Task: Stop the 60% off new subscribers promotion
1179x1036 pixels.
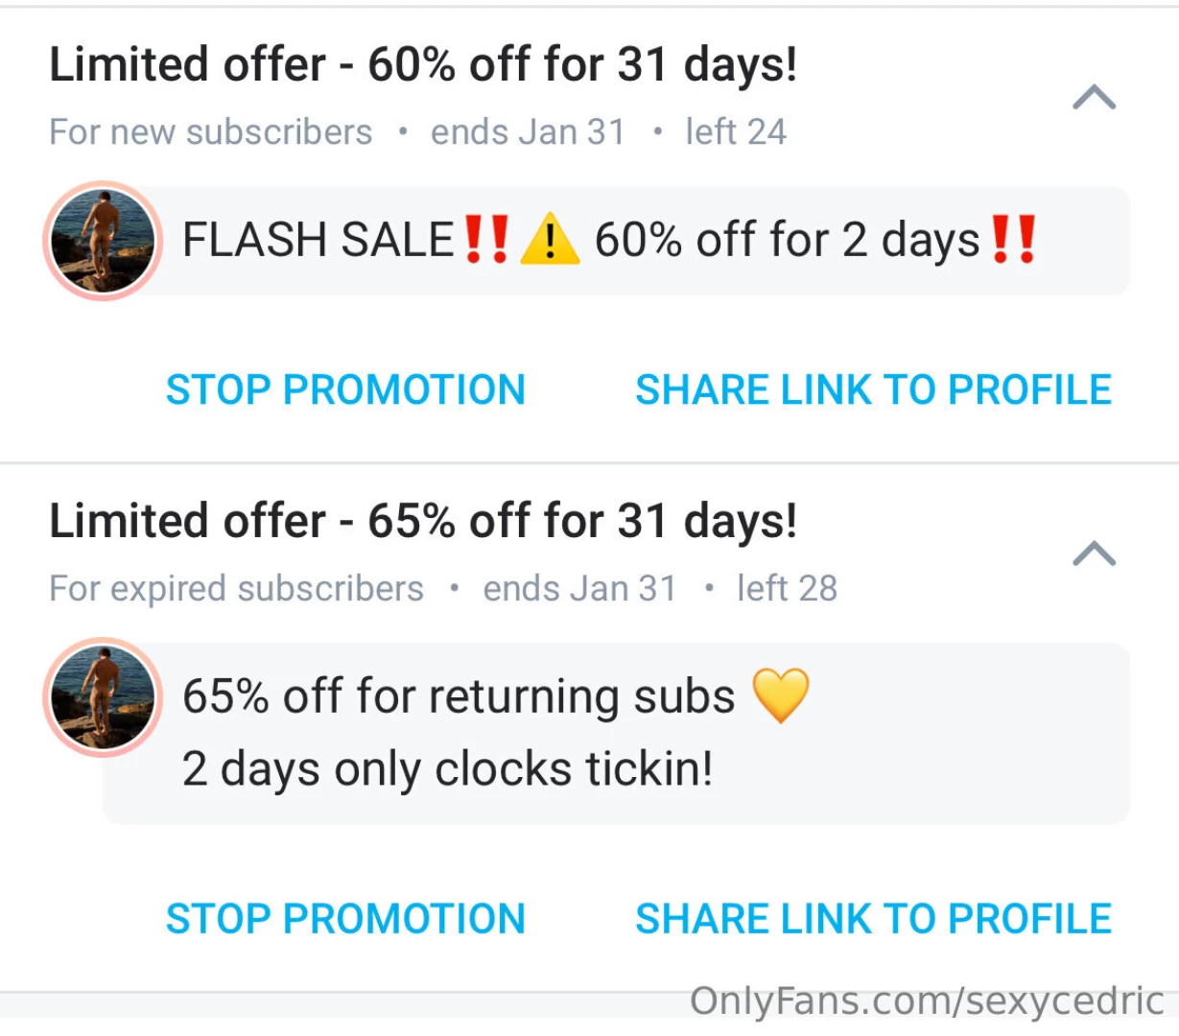Action: [x=345, y=389]
